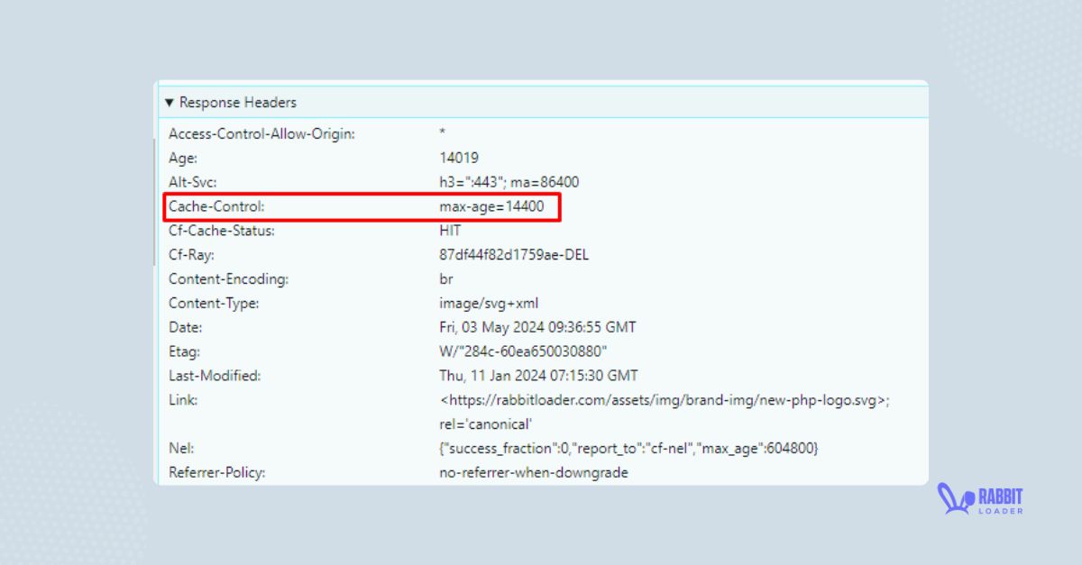The height and width of the screenshot is (565, 1082).
Task: Select the Nel JSON value
Action: 628,448
